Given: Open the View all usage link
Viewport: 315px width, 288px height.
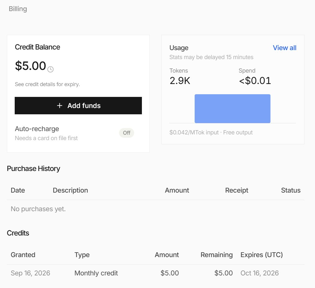Looking at the screenshot, I should click(284, 48).
